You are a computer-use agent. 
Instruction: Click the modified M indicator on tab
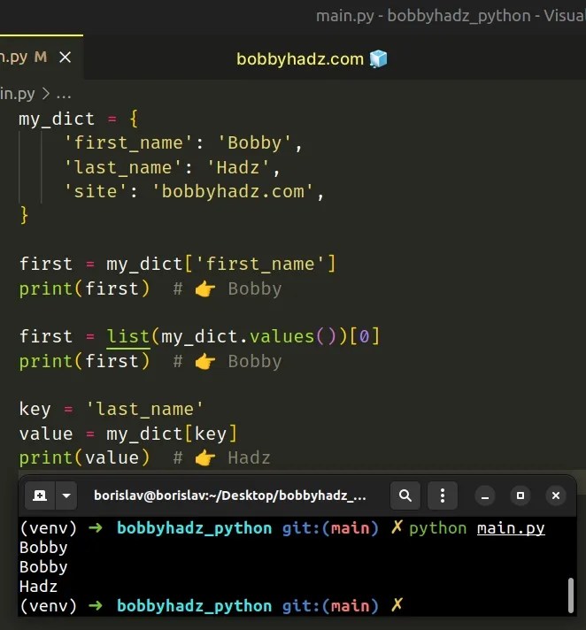(41, 57)
